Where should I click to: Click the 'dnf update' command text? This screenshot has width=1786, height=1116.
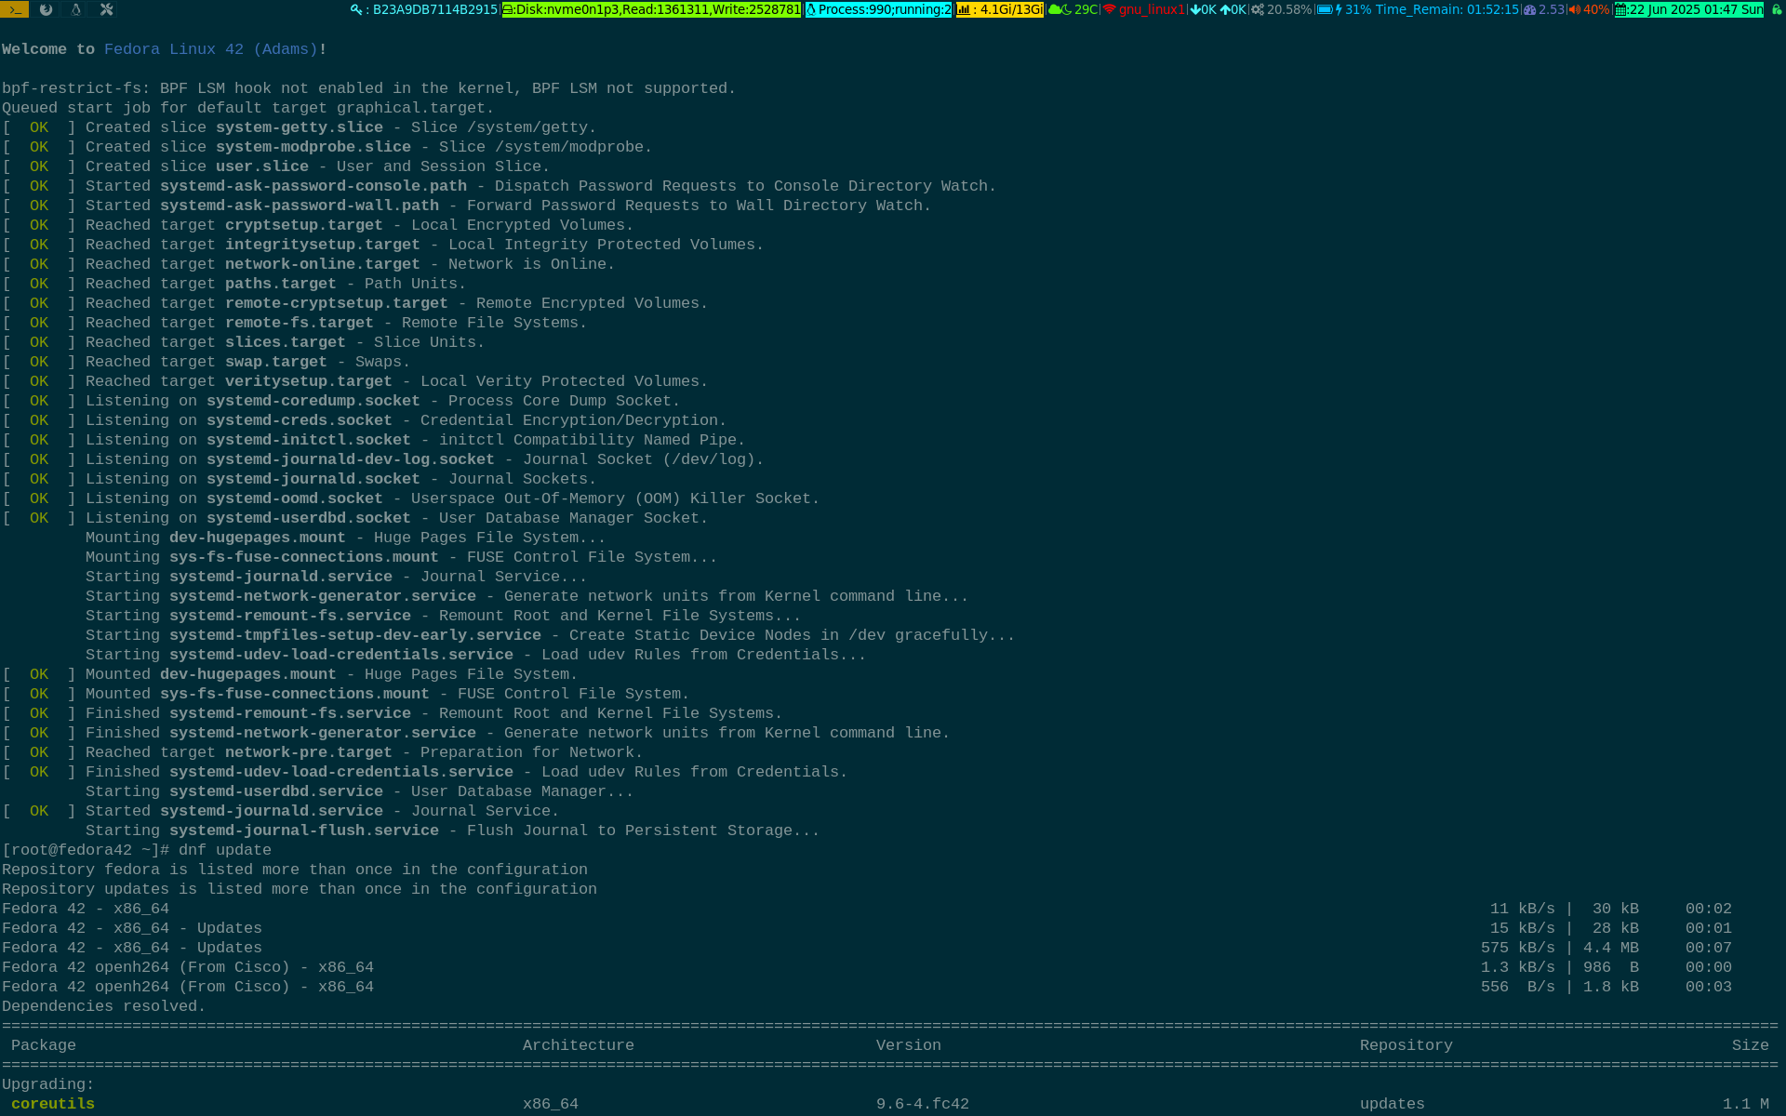tap(225, 850)
